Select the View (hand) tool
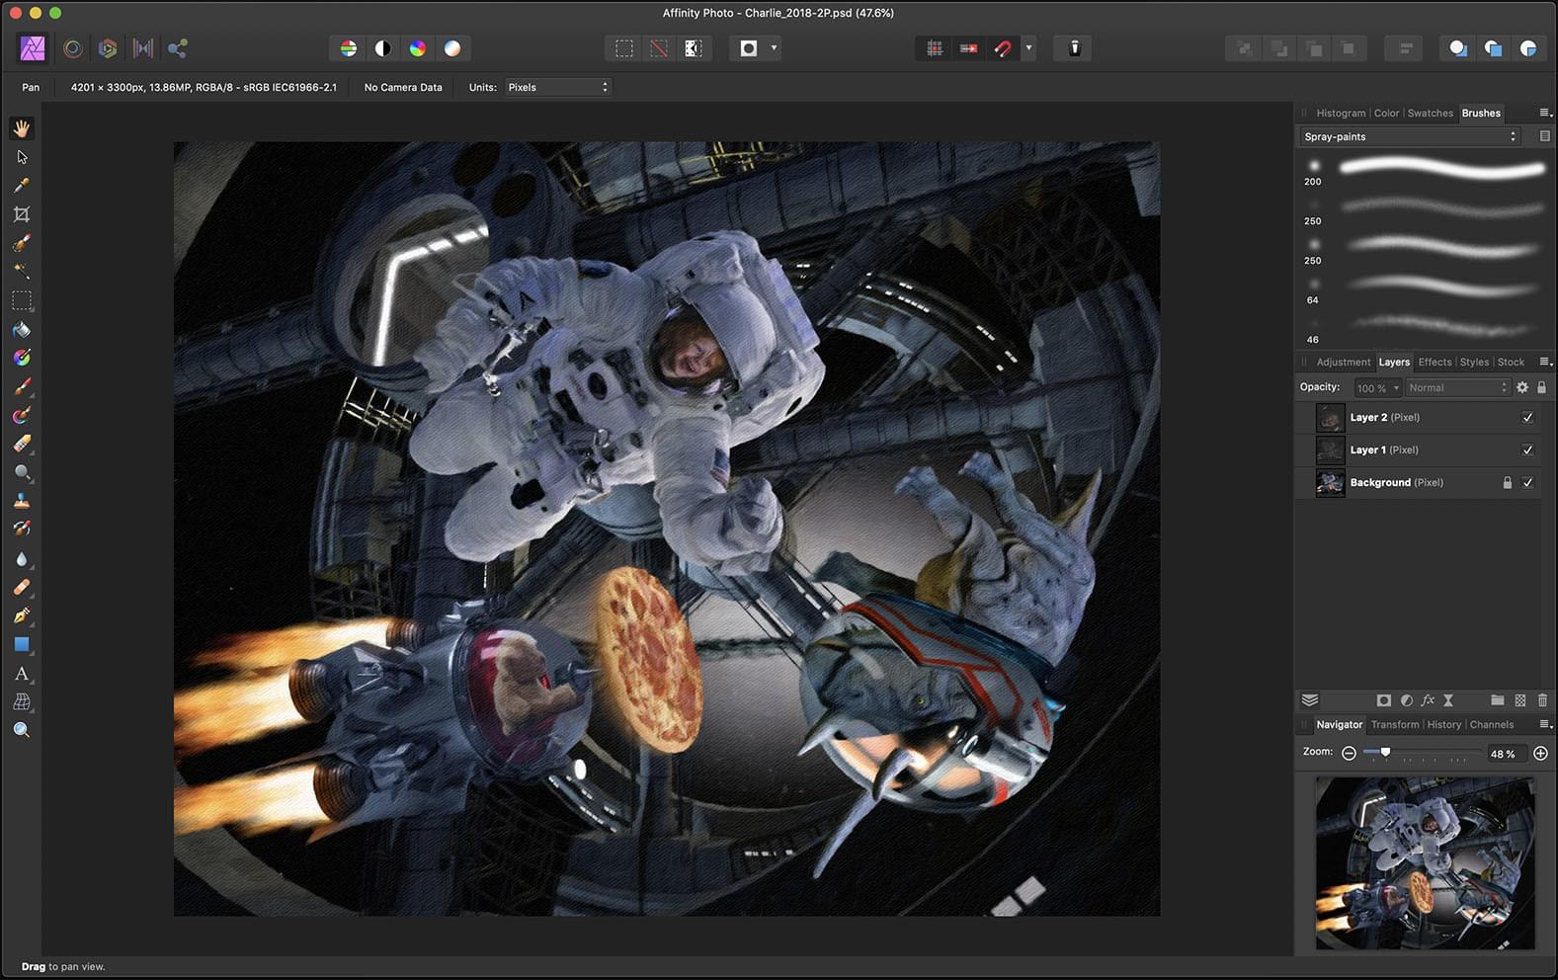The image size is (1558, 980). (x=22, y=128)
